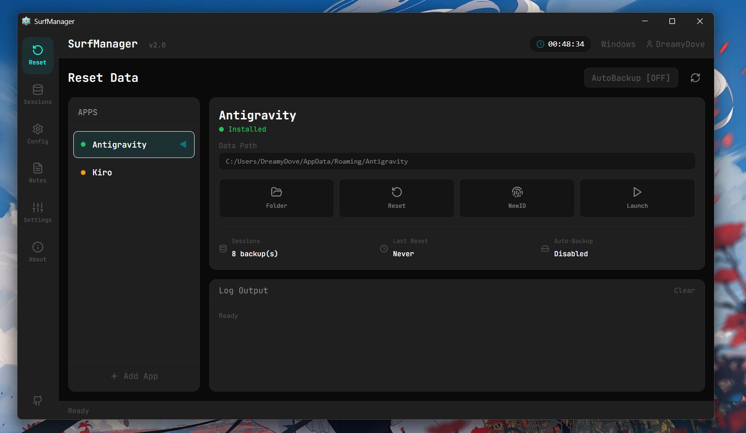746x433 pixels.
Task: Open the Config gear in sidebar
Action: coord(38,134)
